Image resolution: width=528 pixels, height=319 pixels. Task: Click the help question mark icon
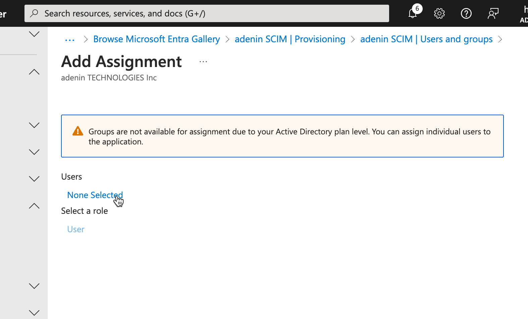pyautogui.click(x=466, y=13)
